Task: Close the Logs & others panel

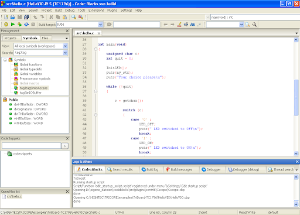Action: [x=297, y=162]
